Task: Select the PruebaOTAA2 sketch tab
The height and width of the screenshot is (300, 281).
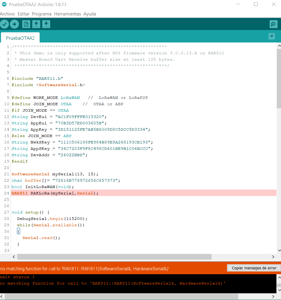Action: (x=20, y=38)
